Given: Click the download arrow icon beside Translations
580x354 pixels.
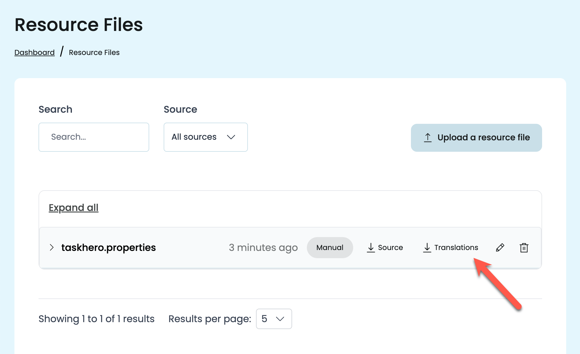Looking at the screenshot, I should coord(427,248).
